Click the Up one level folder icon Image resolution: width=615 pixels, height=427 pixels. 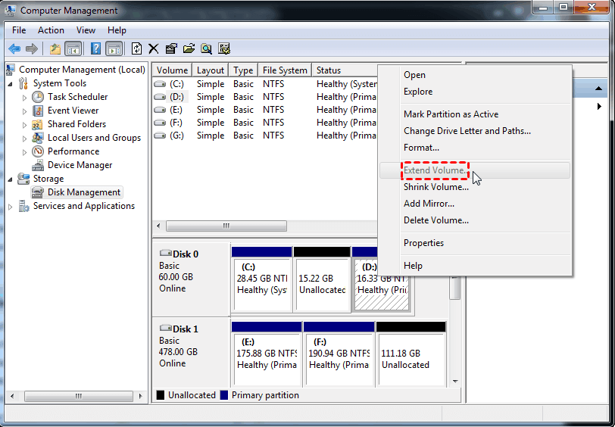(x=55, y=48)
